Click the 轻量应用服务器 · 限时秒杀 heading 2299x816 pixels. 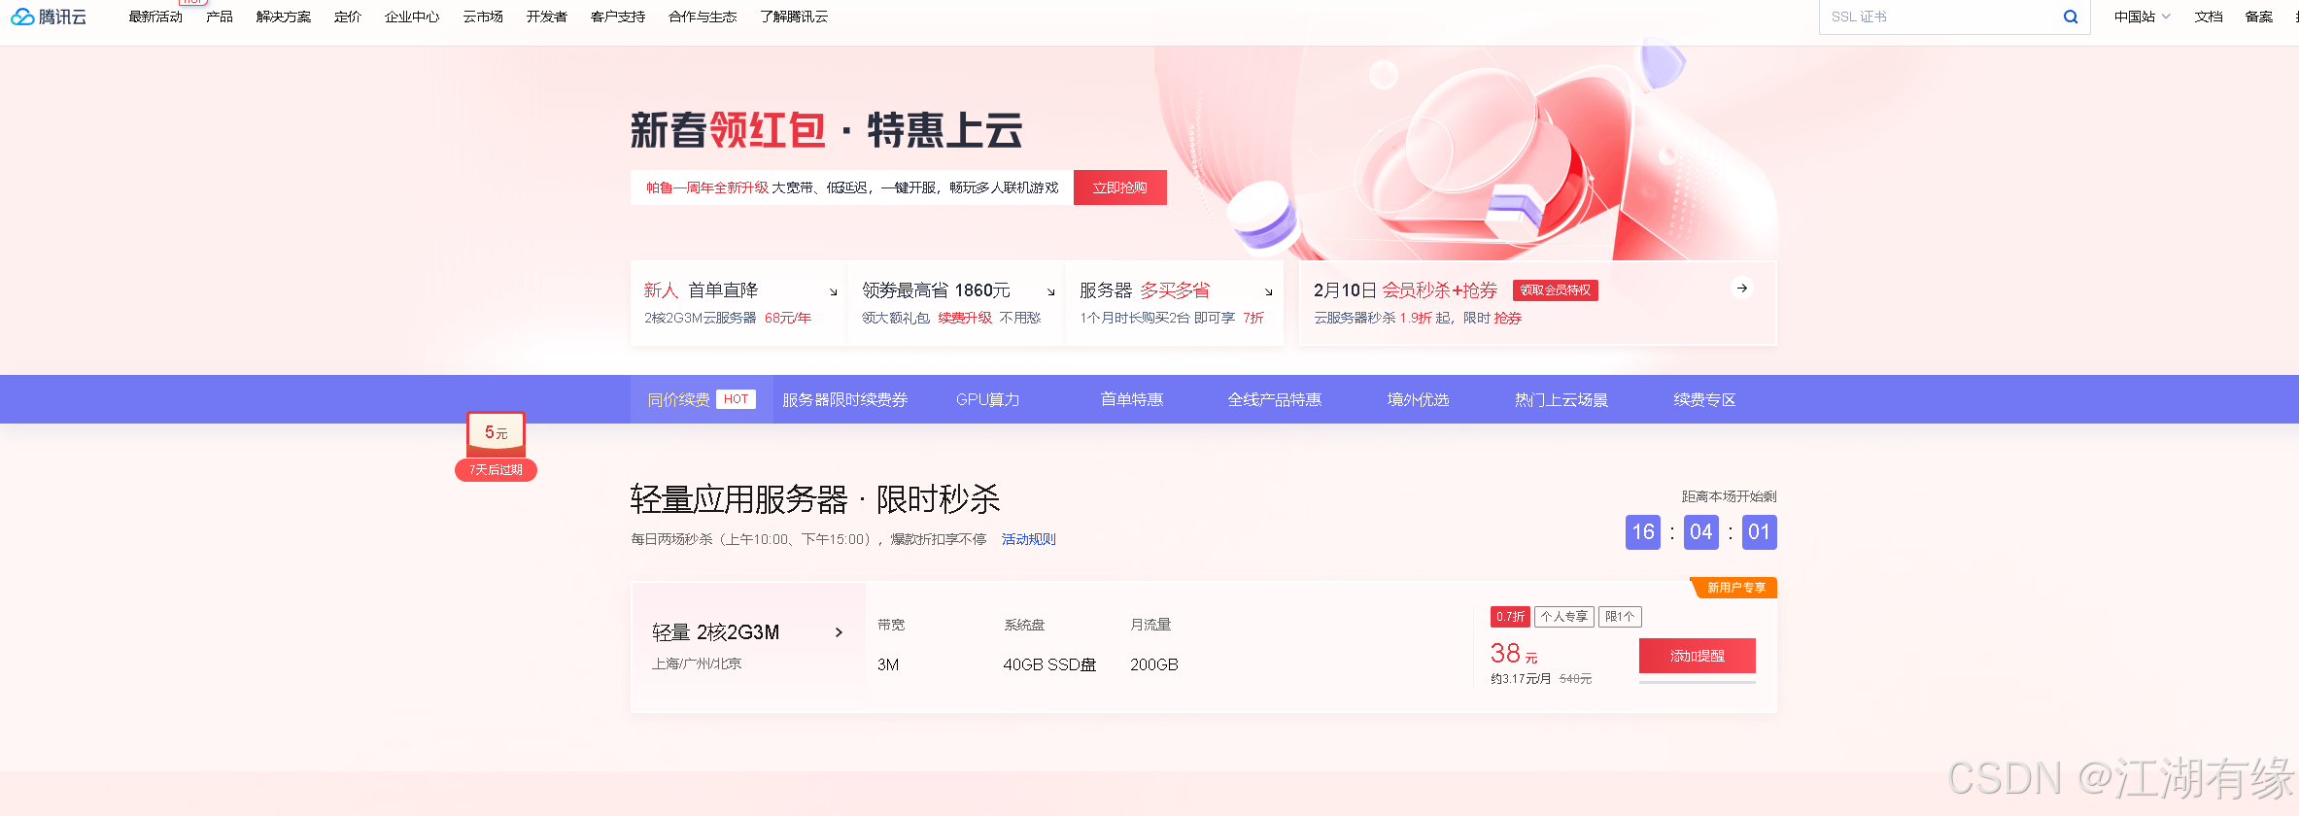tap(815, 499)
